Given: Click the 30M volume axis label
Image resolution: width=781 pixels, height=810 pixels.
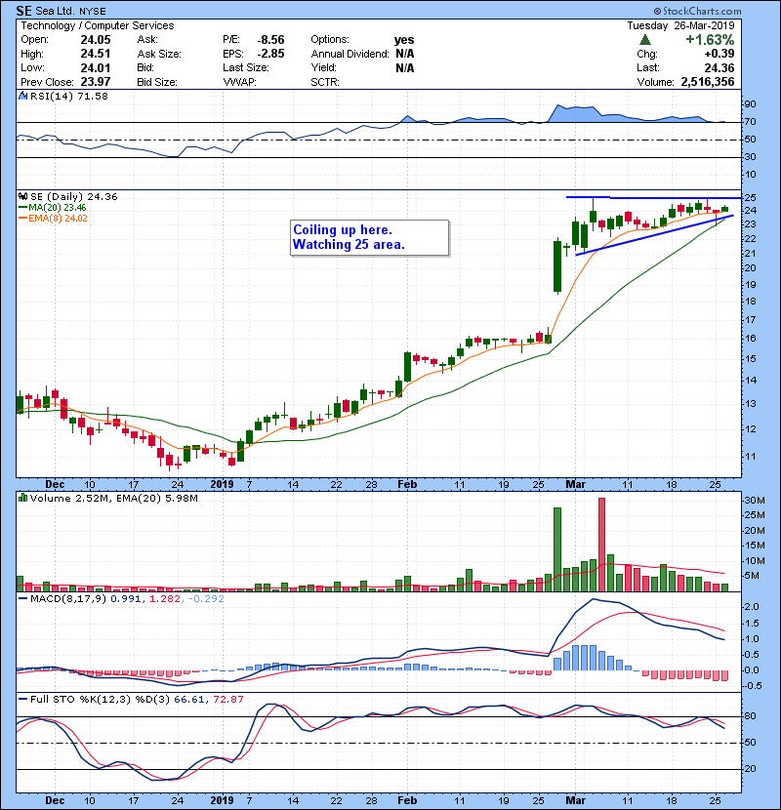Looking at the screenshot, I should coord(755,501).
